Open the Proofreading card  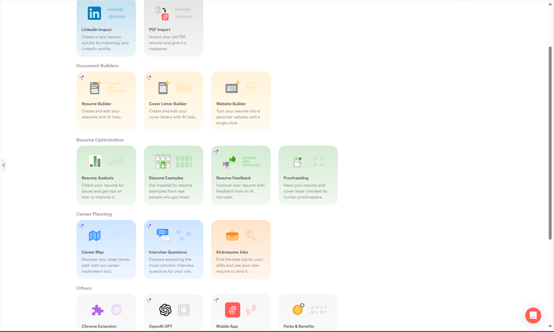click(x=308, y=175)
